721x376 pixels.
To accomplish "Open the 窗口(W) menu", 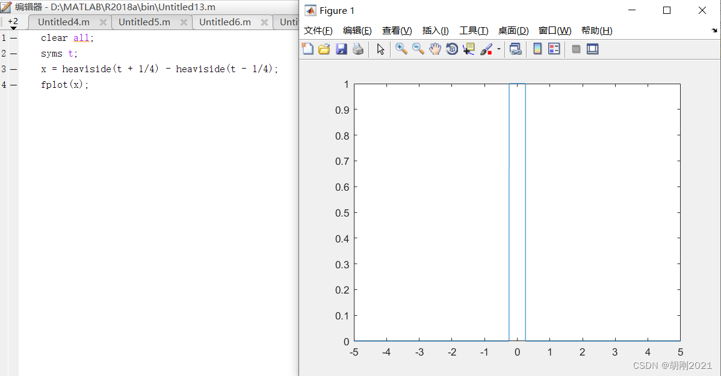I will (555, 31).
